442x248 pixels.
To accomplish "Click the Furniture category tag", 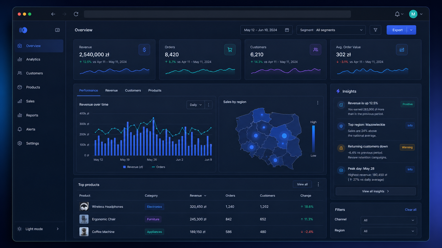I will click(153, 219).
